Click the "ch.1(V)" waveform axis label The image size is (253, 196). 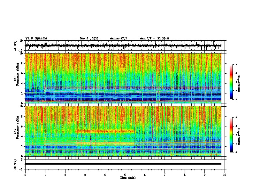[15, 45]
